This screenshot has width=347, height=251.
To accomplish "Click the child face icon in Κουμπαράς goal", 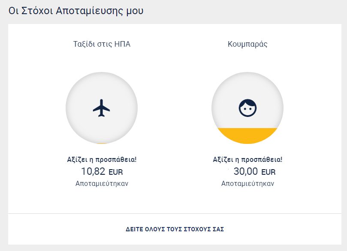I will point(247,108).
